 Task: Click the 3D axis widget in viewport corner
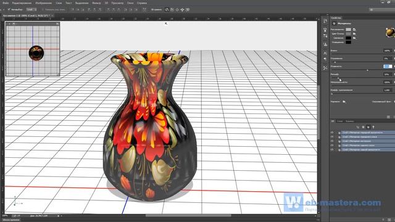tap(18, 201)
